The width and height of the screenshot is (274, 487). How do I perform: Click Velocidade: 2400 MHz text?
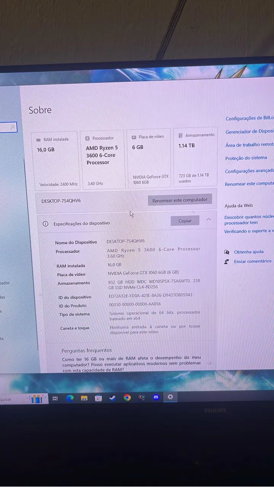point(58,185)
